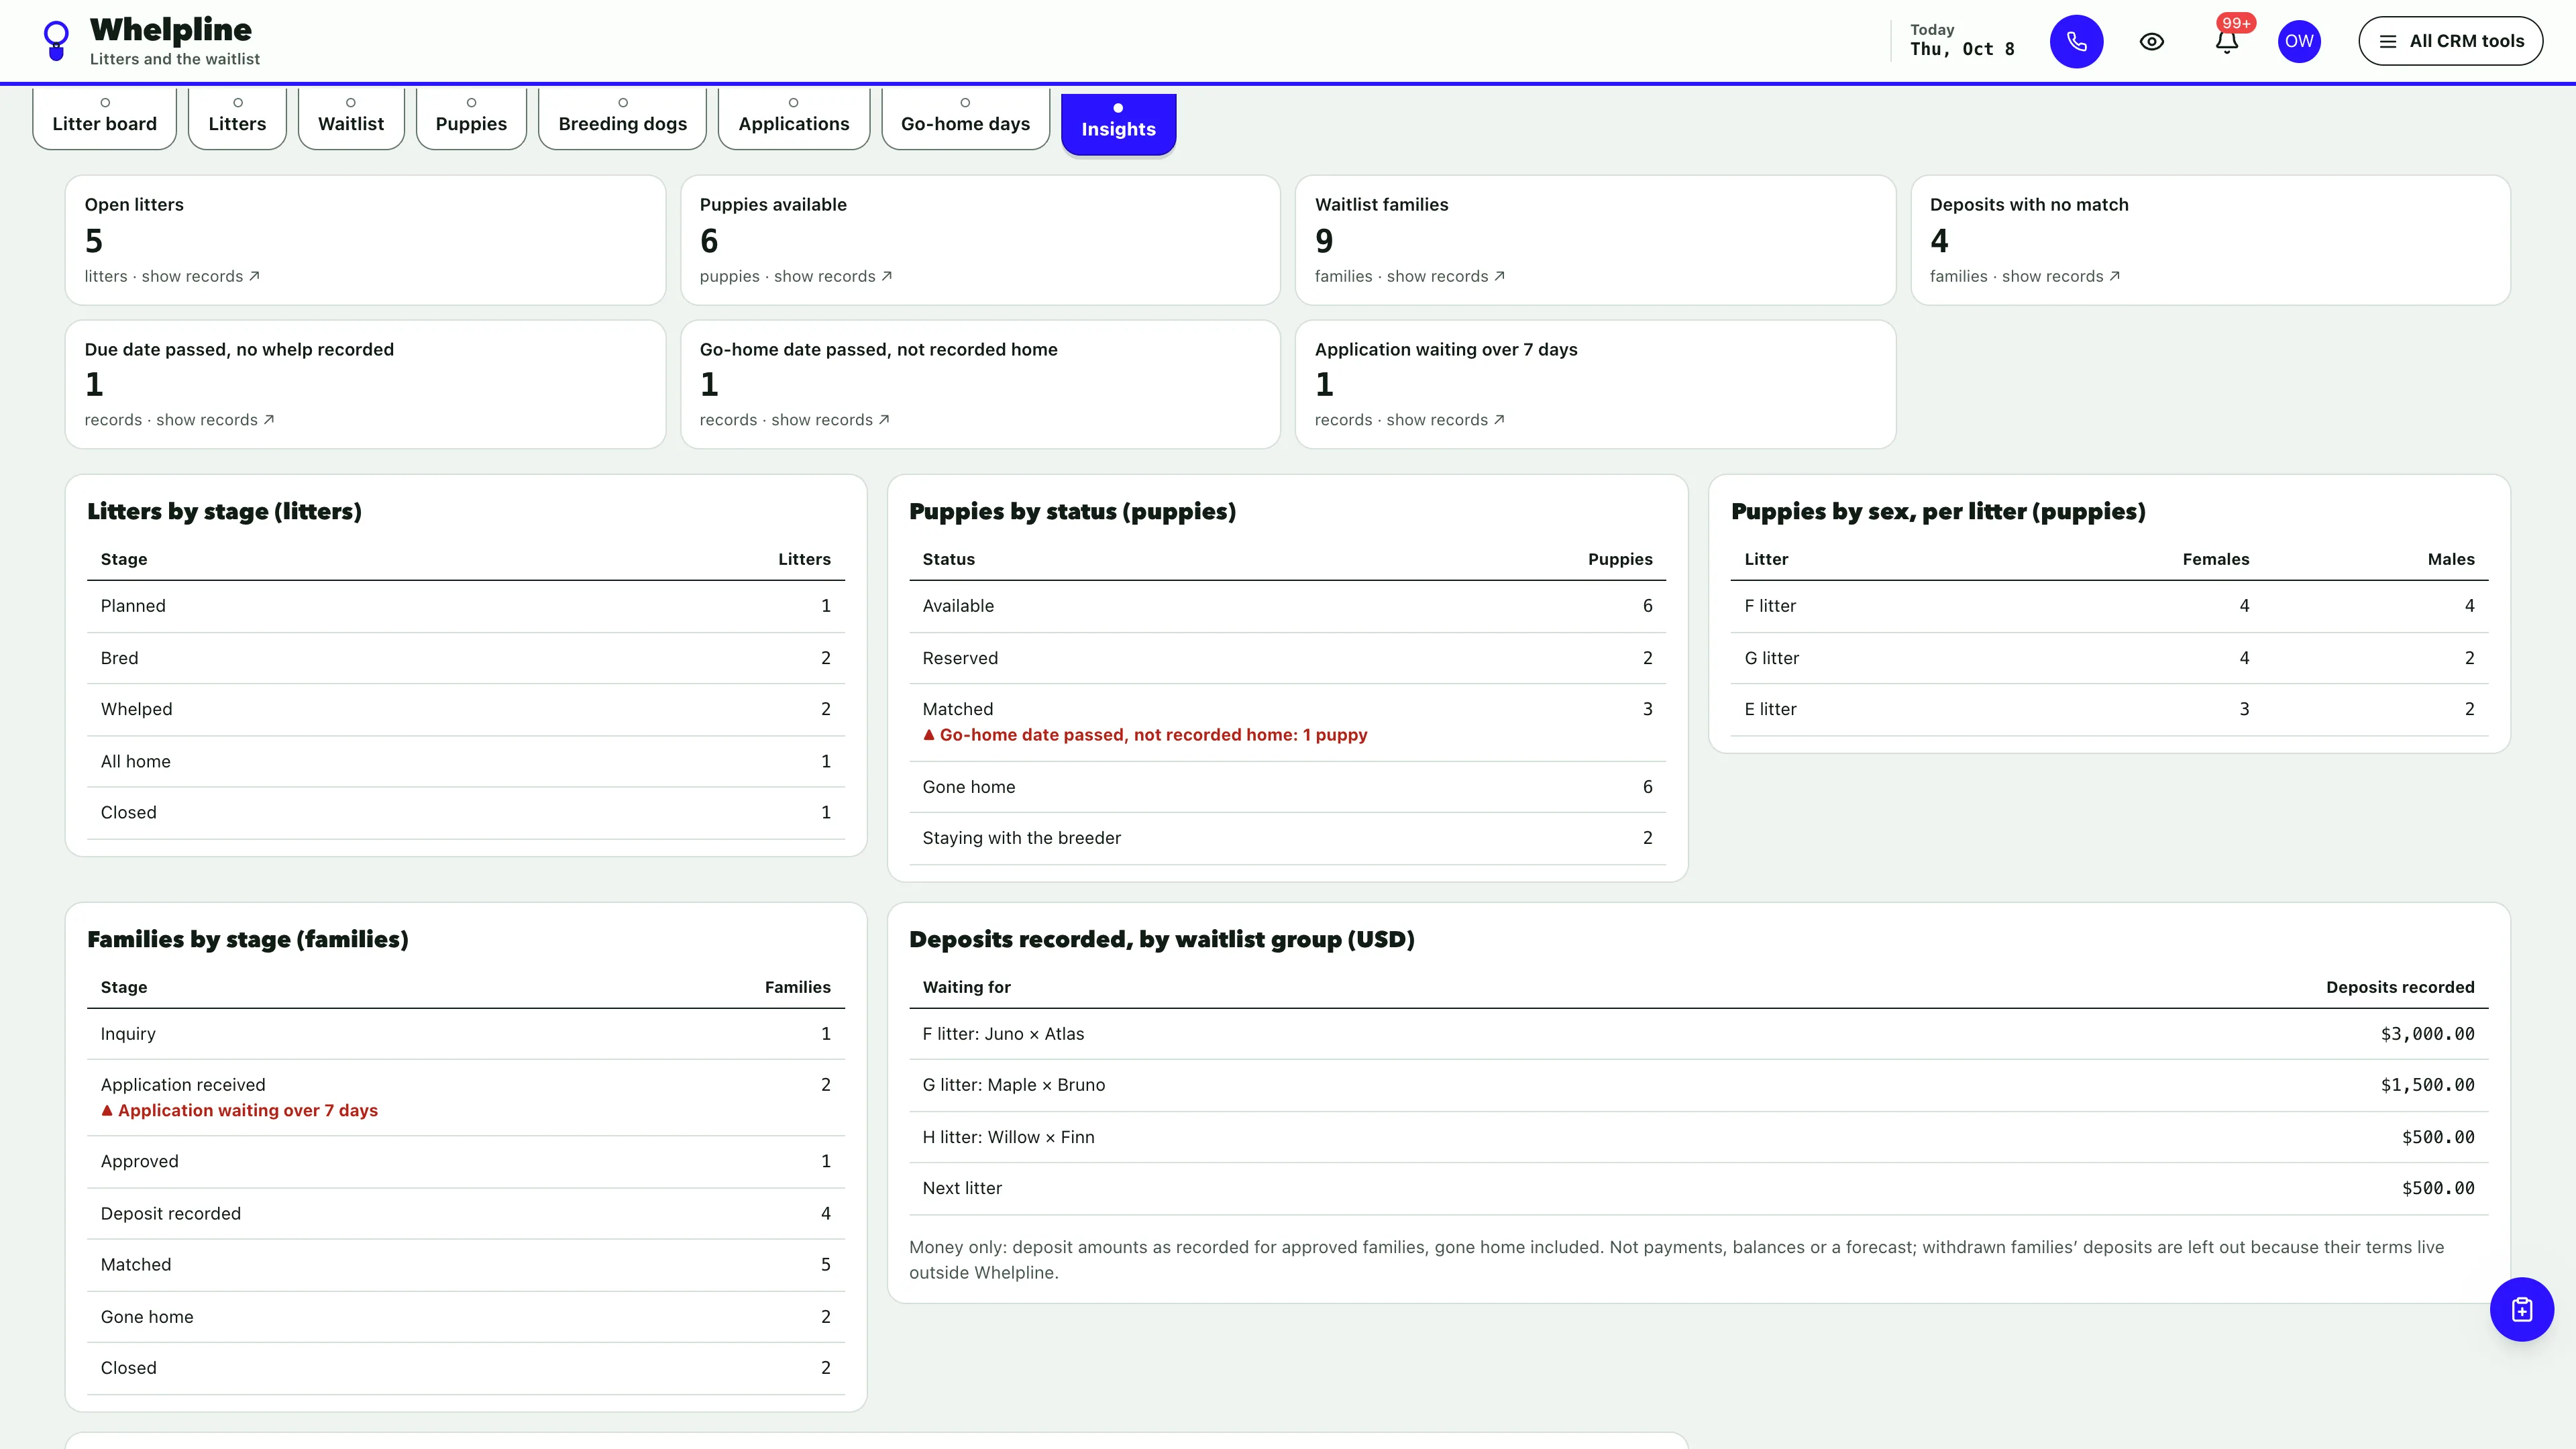Select the G litter row in Puppies by sex
The width and height of the screenshot is (2576, 1449).
(2109, 658)
